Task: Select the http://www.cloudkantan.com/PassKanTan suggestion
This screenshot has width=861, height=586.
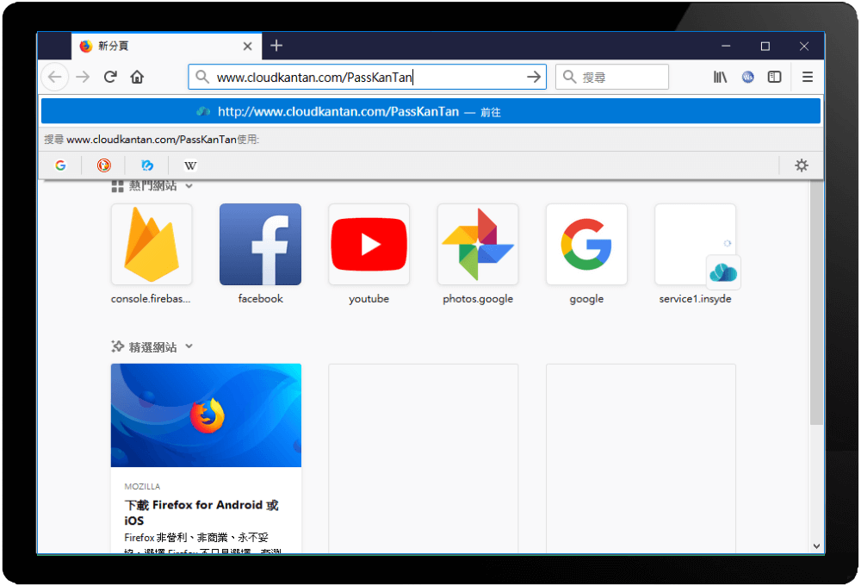Action: click(430, 111)
